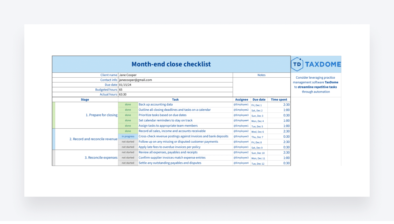The height and width of the screenshot is (224, 394).
Task: Select the Task column header
Action: (175, 100)
